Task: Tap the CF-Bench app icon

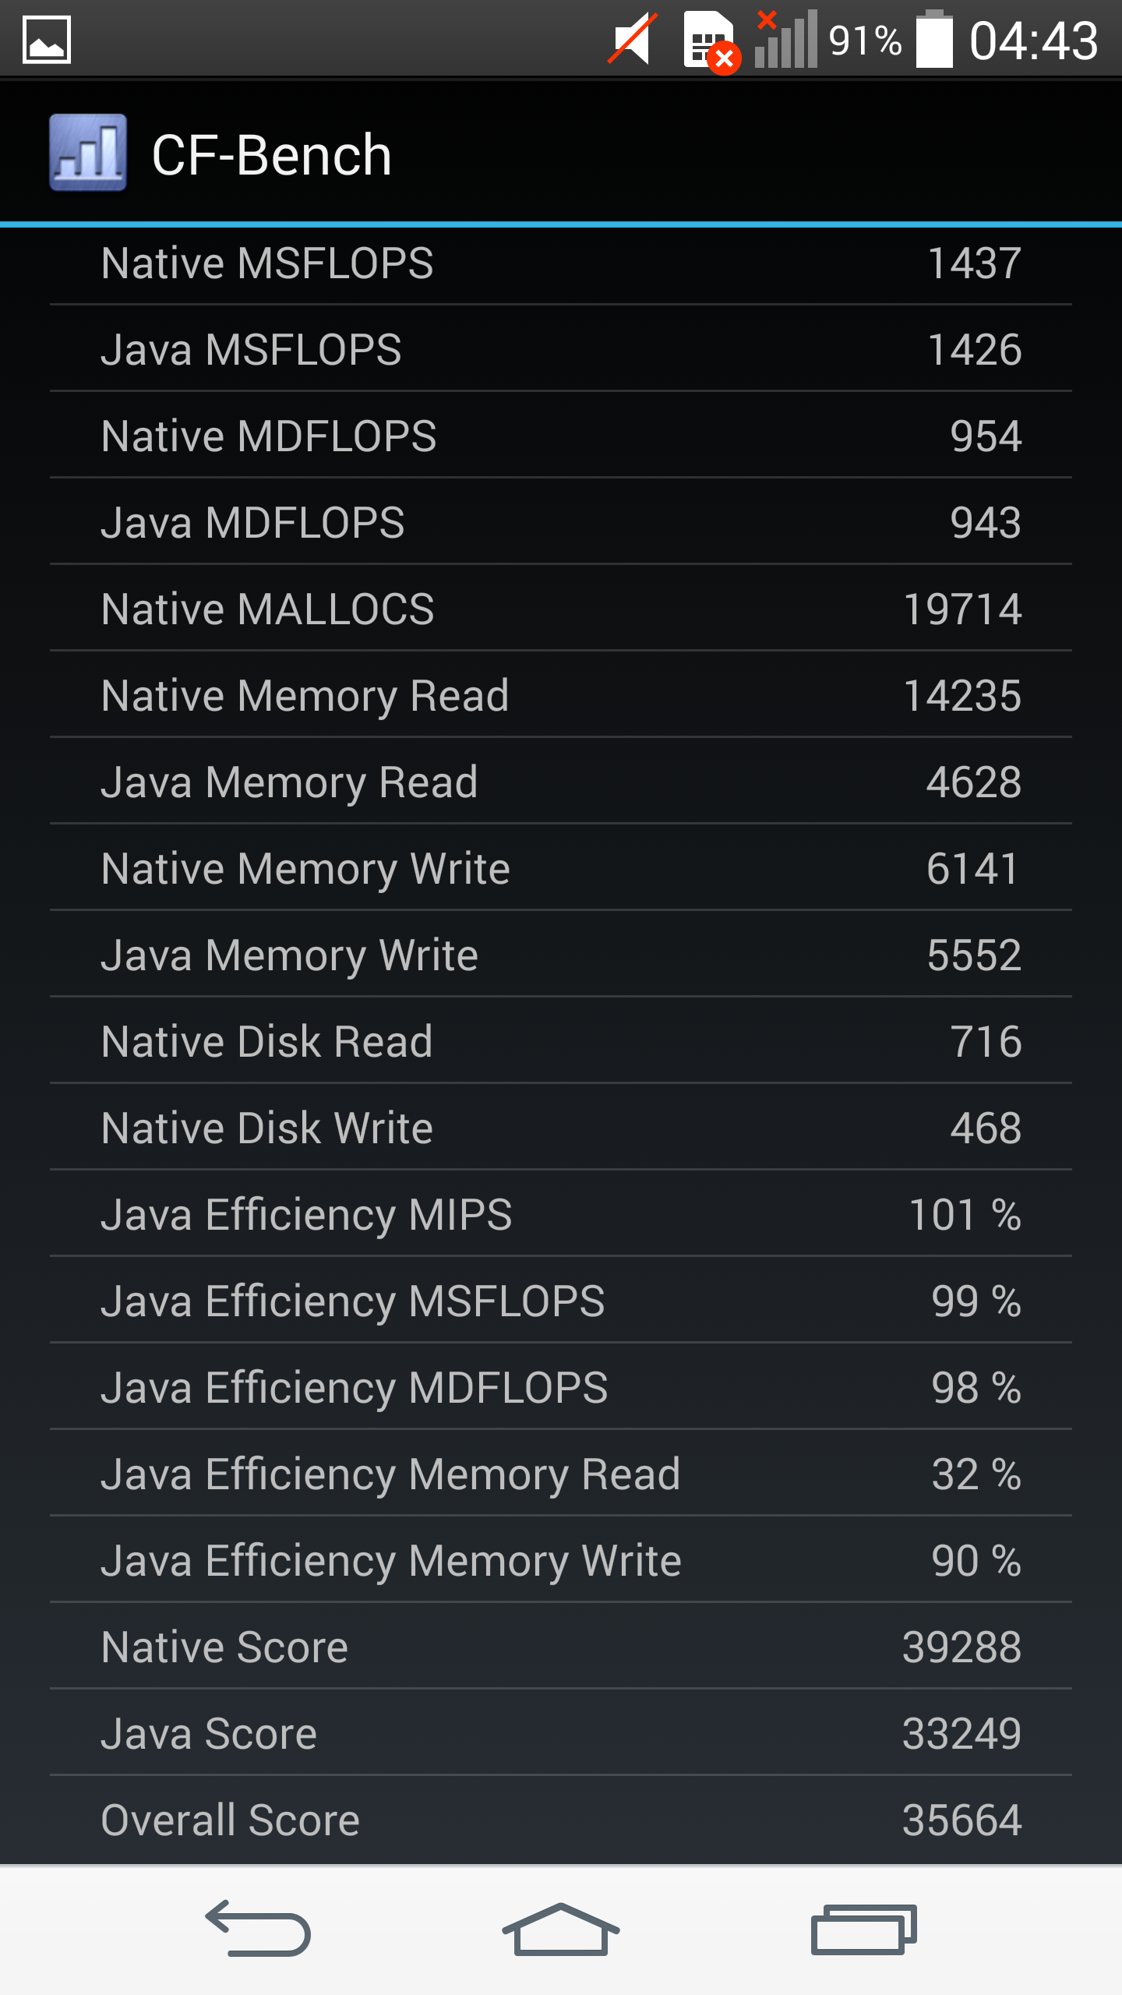Action: coord(88,153)
